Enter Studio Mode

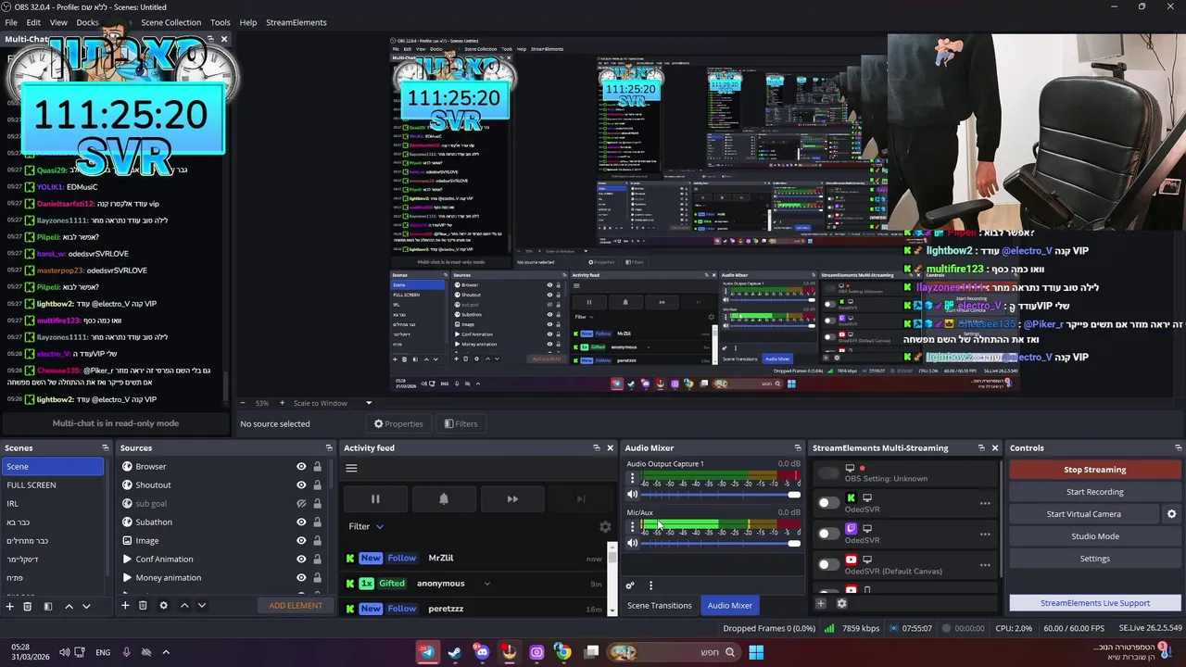(1094, 536)
